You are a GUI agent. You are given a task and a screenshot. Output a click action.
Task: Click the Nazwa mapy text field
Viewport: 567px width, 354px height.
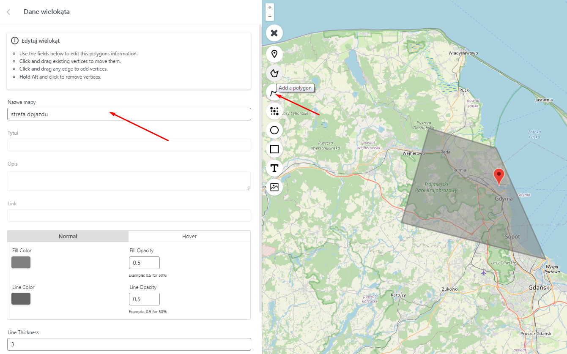coord(129,114)
